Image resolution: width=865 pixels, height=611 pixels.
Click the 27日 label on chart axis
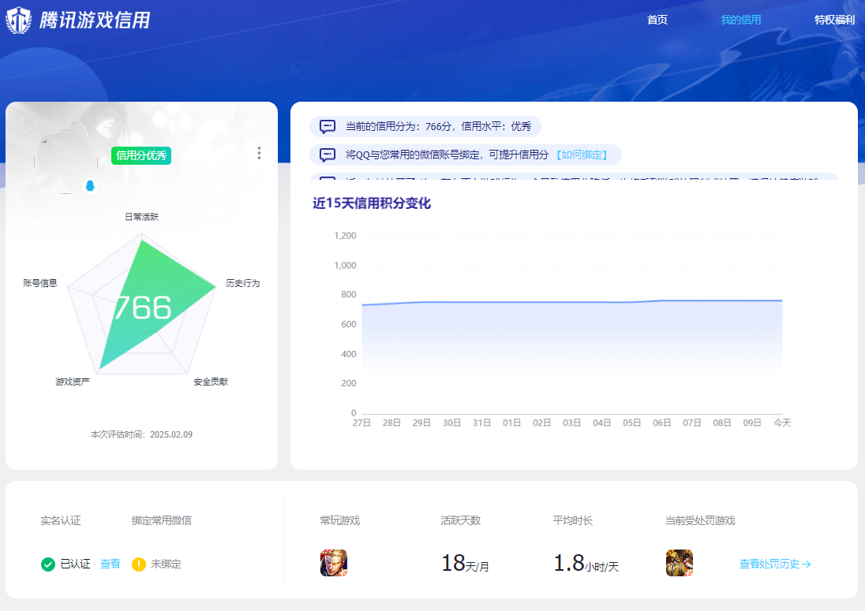coord(362,423)
